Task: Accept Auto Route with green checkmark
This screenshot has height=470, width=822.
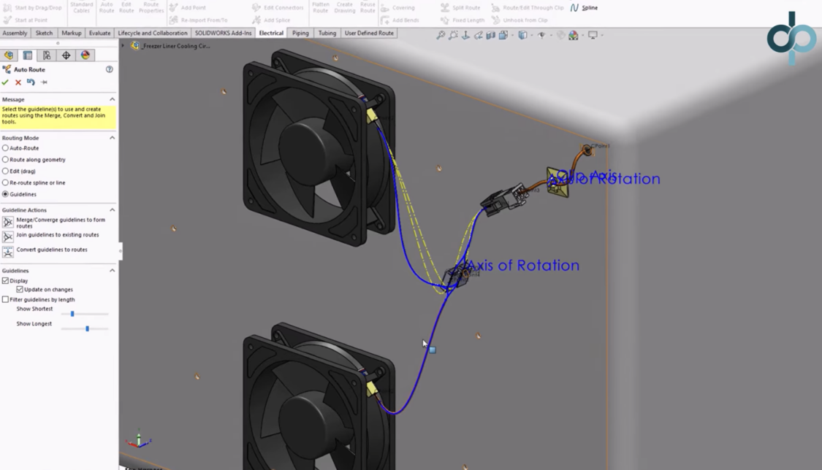Action: point(6,82)
